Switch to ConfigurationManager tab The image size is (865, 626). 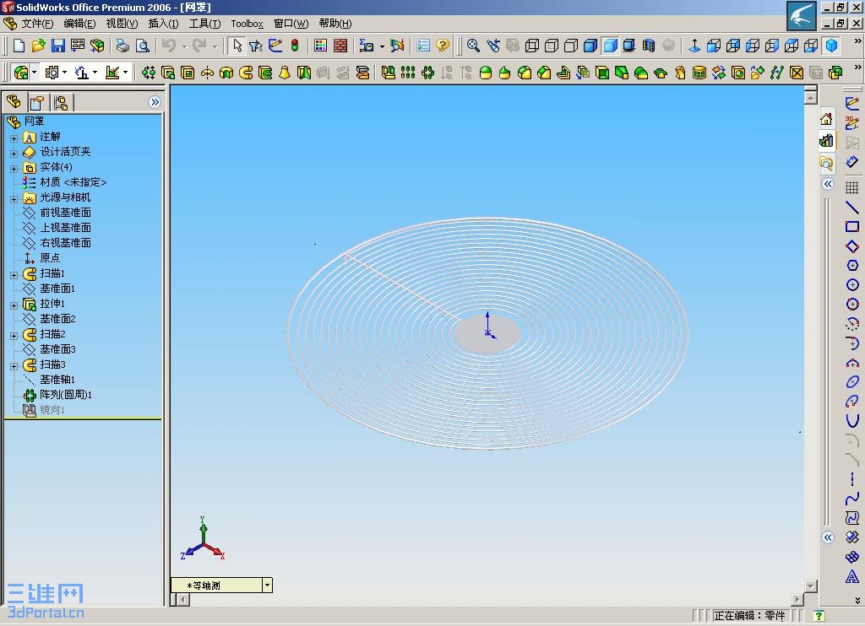62,102
